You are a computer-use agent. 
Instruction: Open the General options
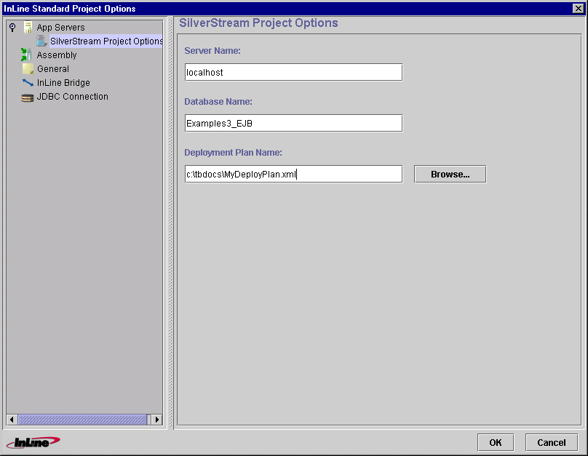coord(53,69)
